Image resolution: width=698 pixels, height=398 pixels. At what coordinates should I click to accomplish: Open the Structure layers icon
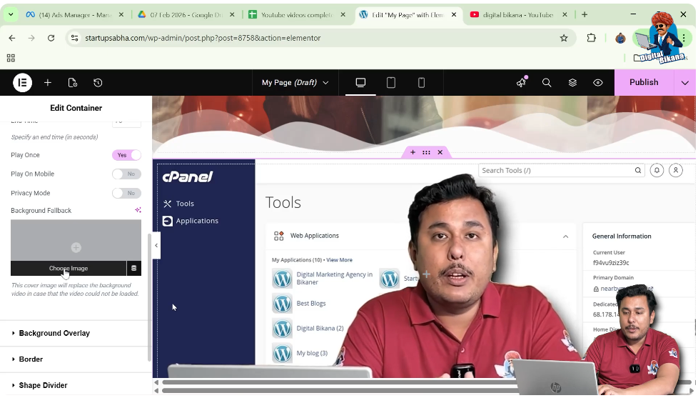572,83
